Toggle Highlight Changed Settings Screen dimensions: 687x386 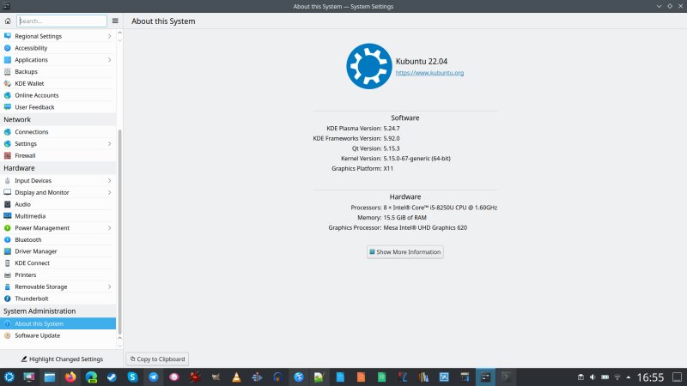pyautogui.click(x=62, y=359)
